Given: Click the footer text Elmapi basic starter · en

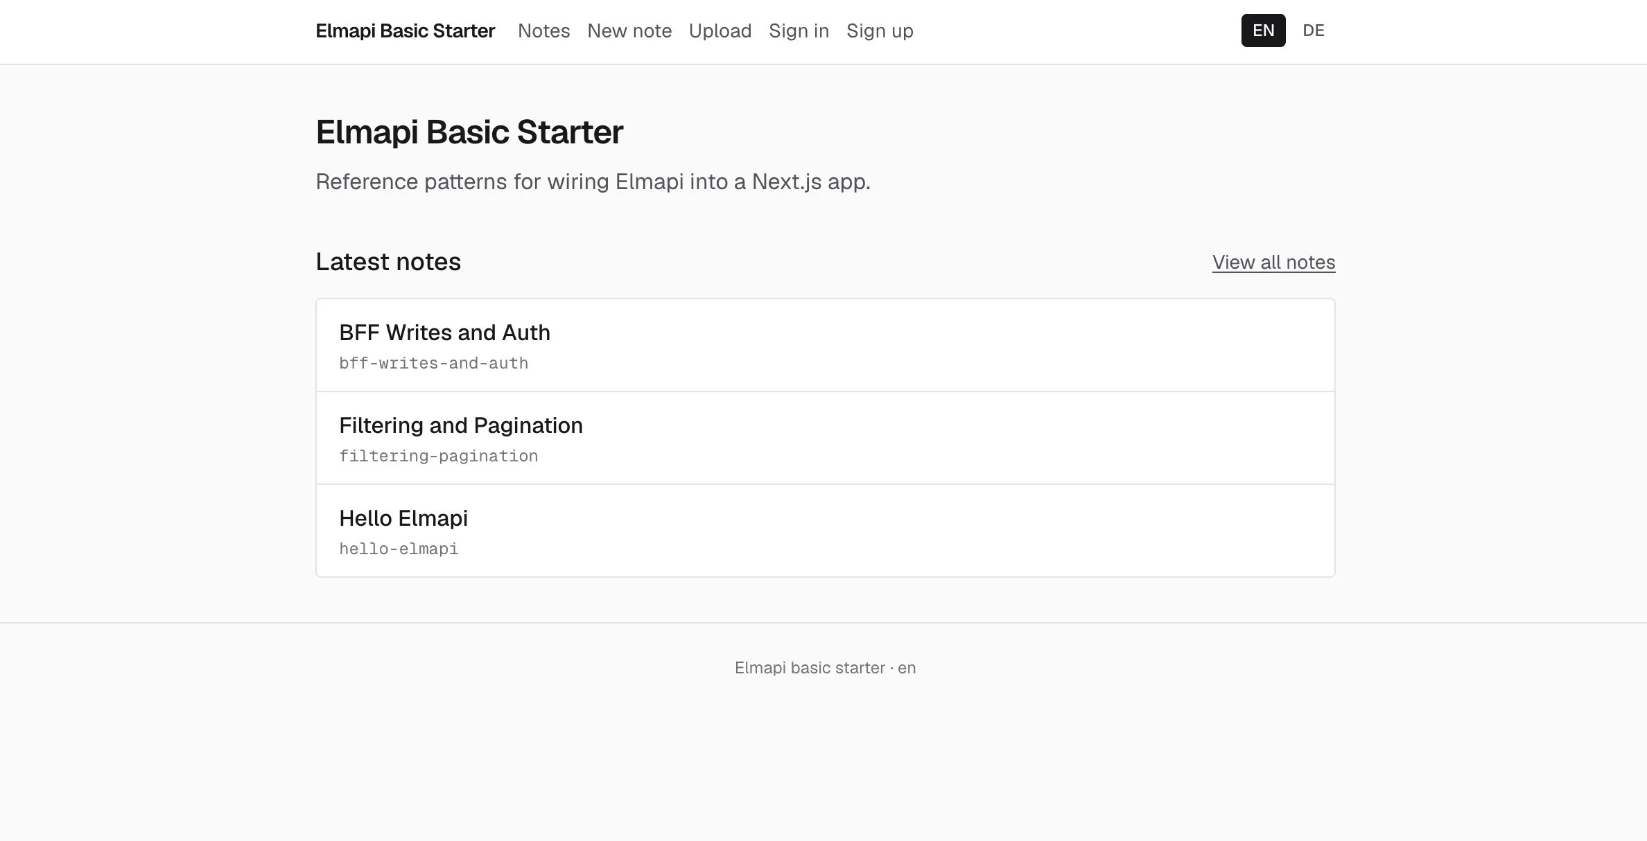Looking at the screenshot, I should (825, 668).
